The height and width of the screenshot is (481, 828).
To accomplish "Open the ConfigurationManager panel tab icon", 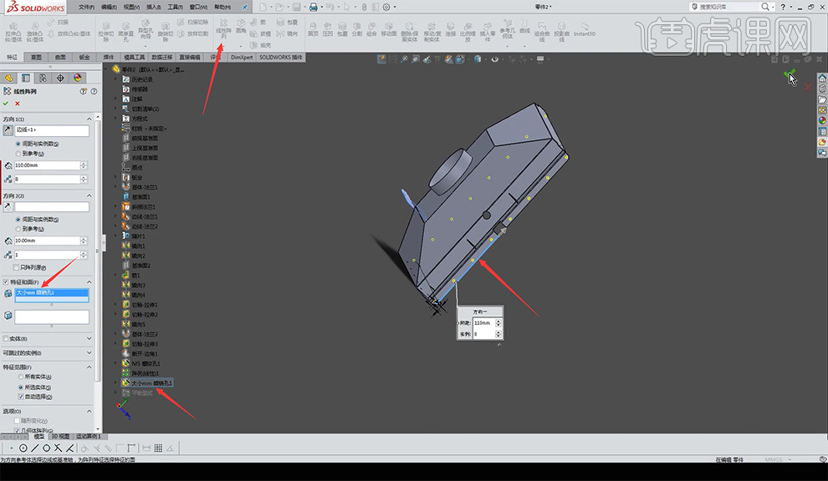I will (43, 78).
